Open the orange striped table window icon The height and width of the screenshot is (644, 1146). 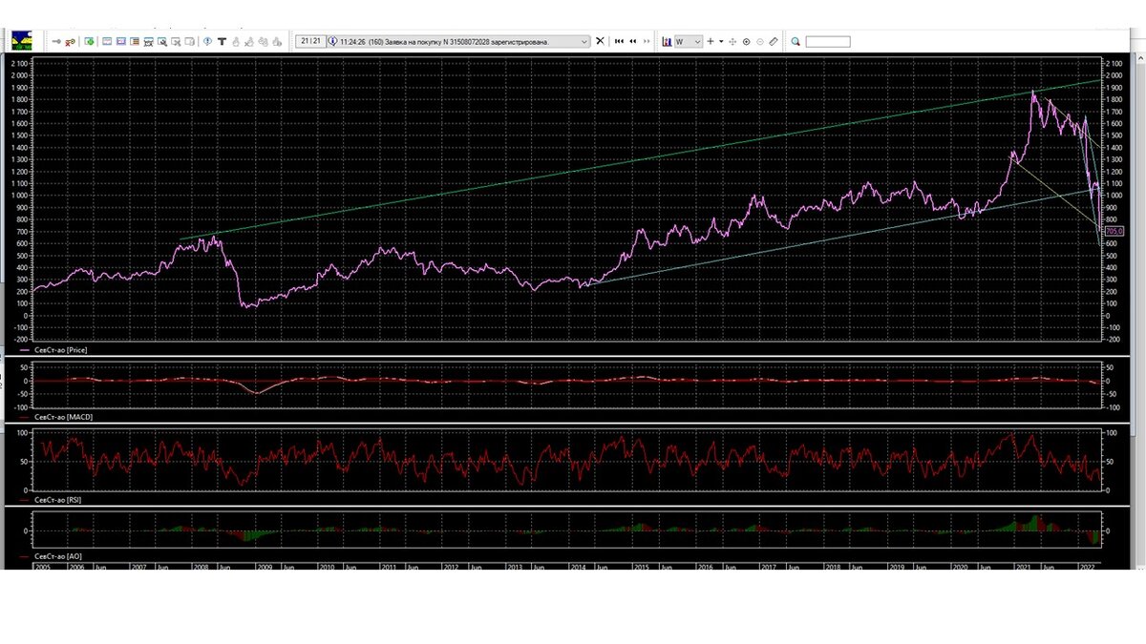135,41
